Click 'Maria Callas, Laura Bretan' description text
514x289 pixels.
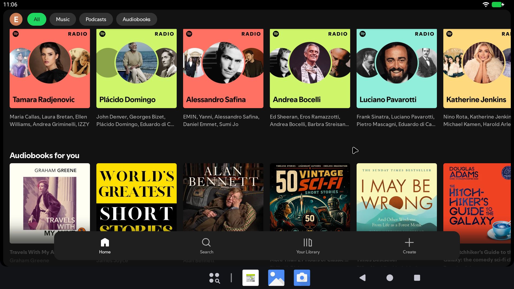pyautogui.click(x=50, y=120)
